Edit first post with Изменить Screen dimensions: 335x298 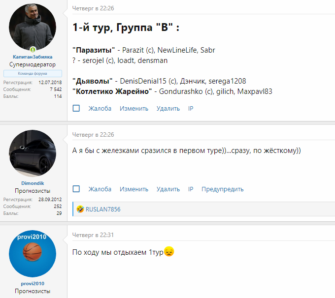click(134, 109)
